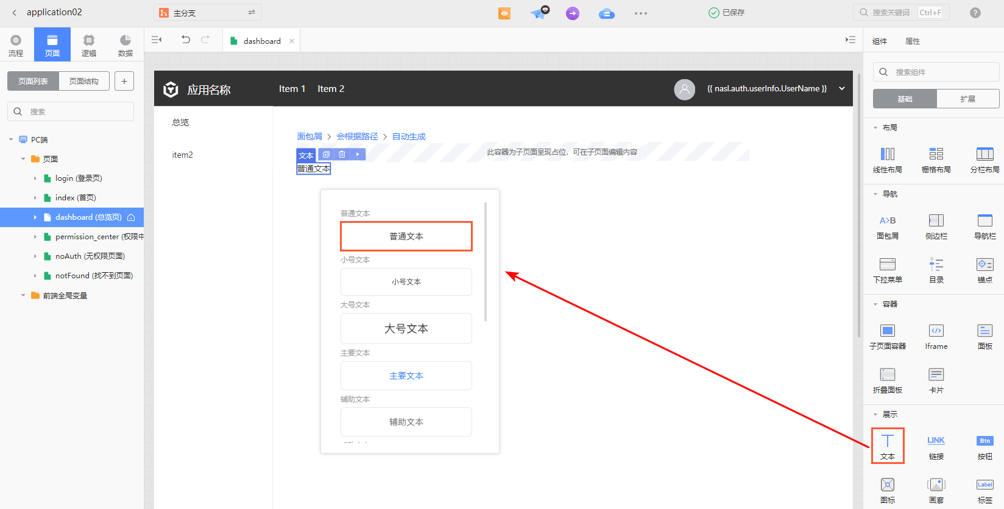
Task: Open the 主分支 branch dropdown
Action: click(208, 12)
